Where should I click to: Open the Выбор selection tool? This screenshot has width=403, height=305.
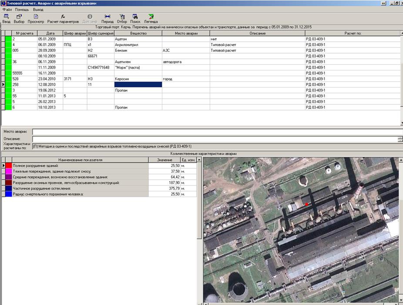click(19, 18)
